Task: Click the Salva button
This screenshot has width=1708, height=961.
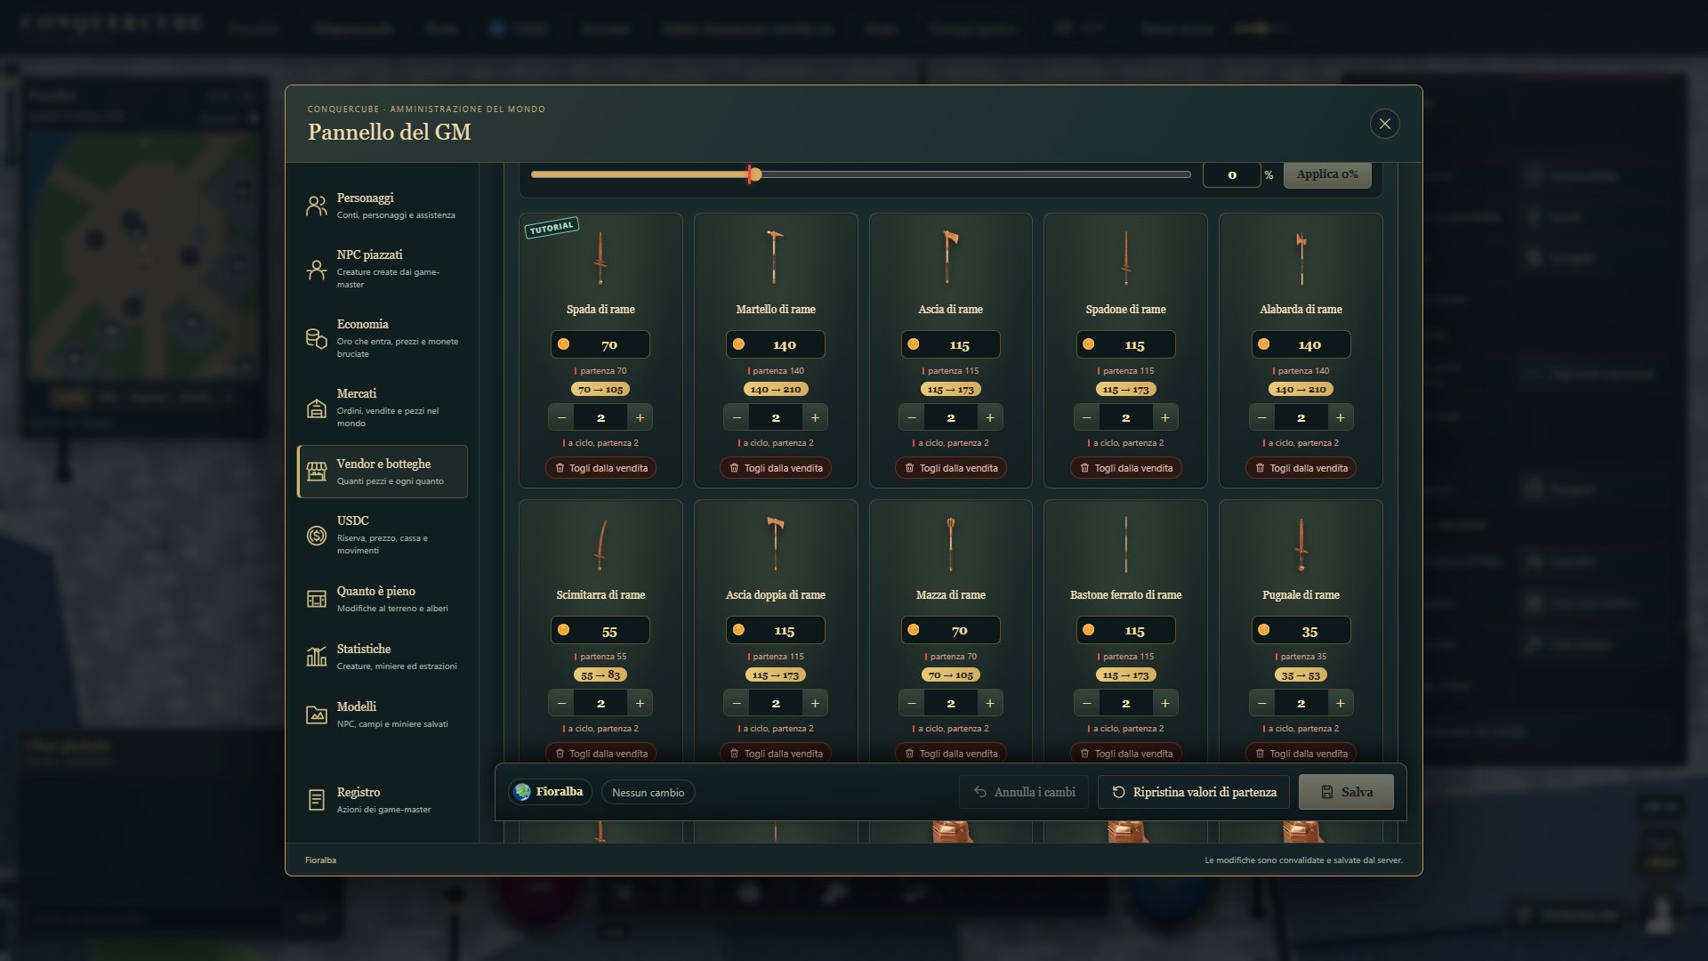Action: coord(1346,792)
